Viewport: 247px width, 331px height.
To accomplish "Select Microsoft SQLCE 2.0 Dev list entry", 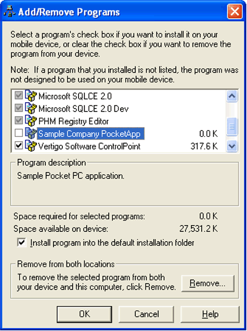I will point(83,108).
